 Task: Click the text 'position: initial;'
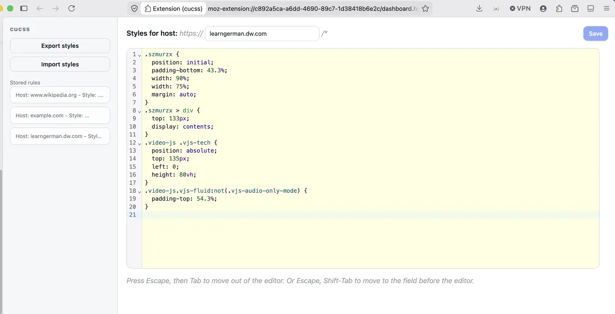(182, 62)
